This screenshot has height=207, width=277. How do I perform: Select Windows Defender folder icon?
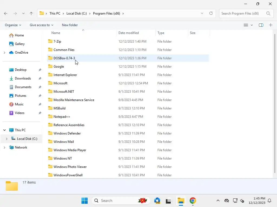tap(50, 133)
